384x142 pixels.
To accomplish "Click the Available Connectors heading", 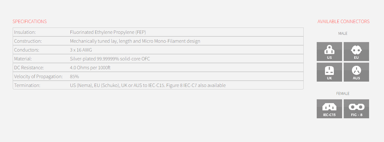I will click(343, 22).
